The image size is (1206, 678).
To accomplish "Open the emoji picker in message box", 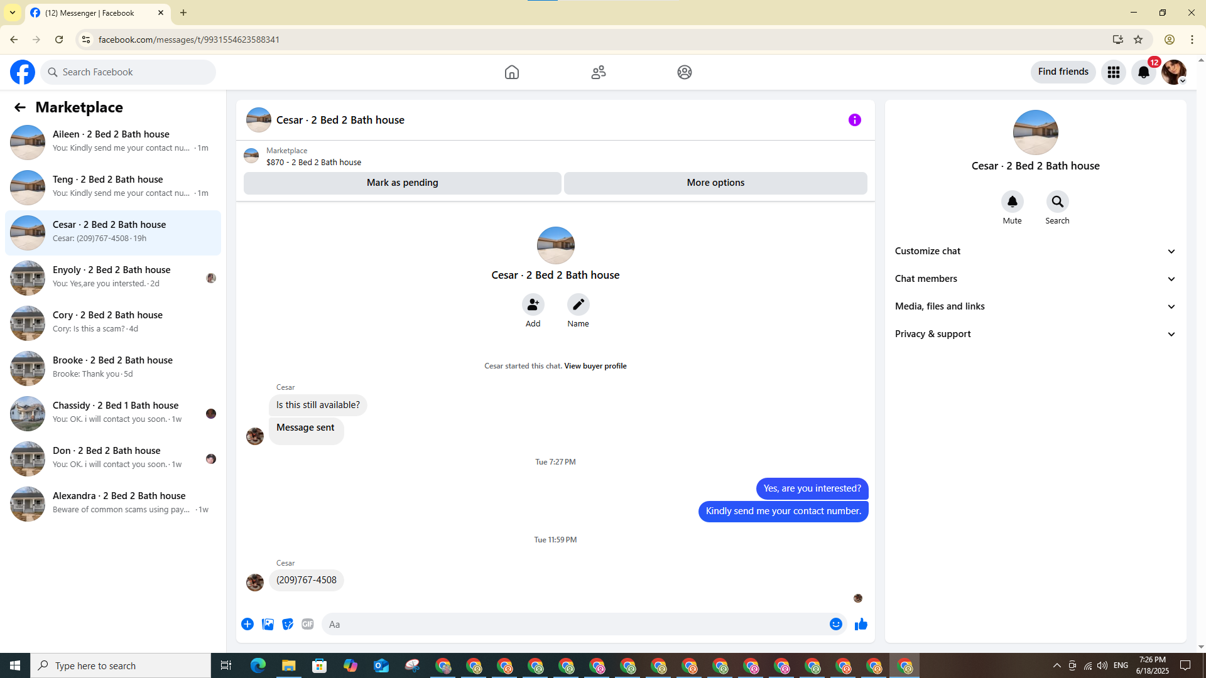I will click(836, 624).
